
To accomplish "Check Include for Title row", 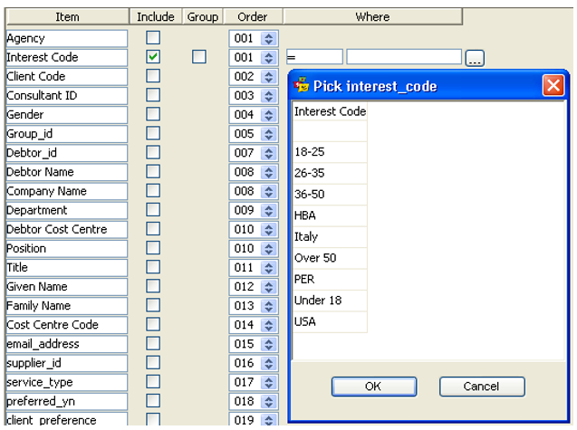I will [153, 267].
